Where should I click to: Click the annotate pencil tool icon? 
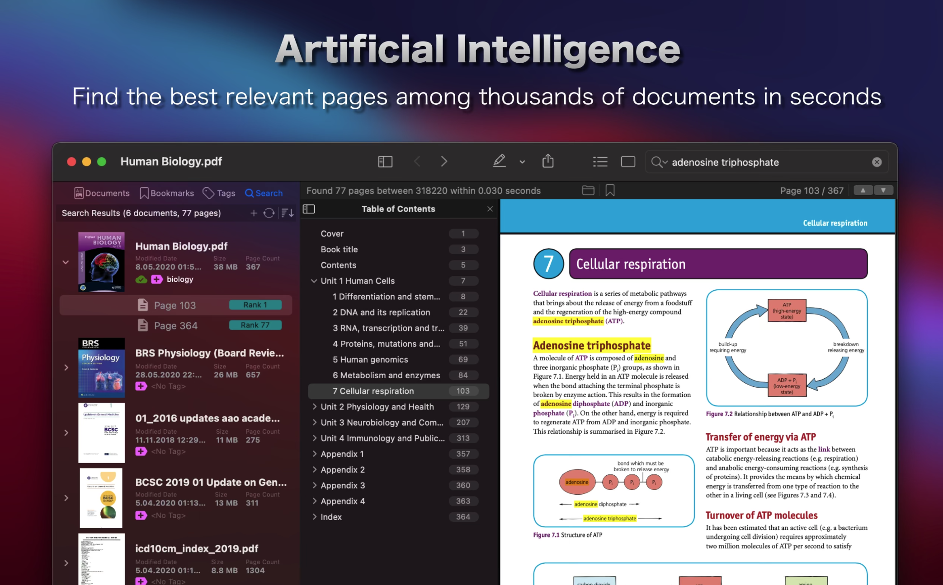[x=499, y=161]
